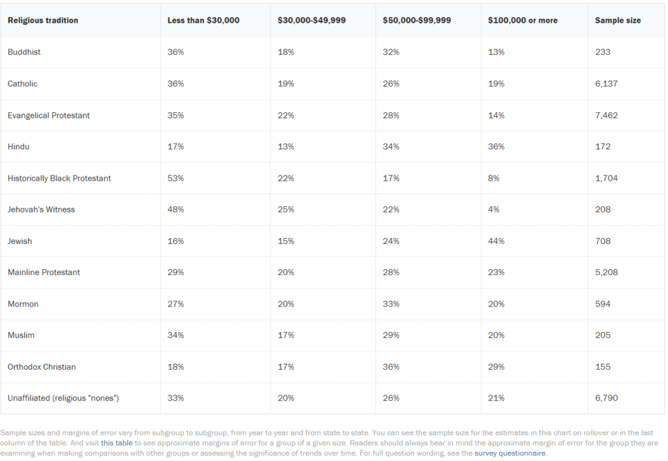Screen dimensions: 668x461
Task: Click the Muslim row label
Action: click(21, 335)
